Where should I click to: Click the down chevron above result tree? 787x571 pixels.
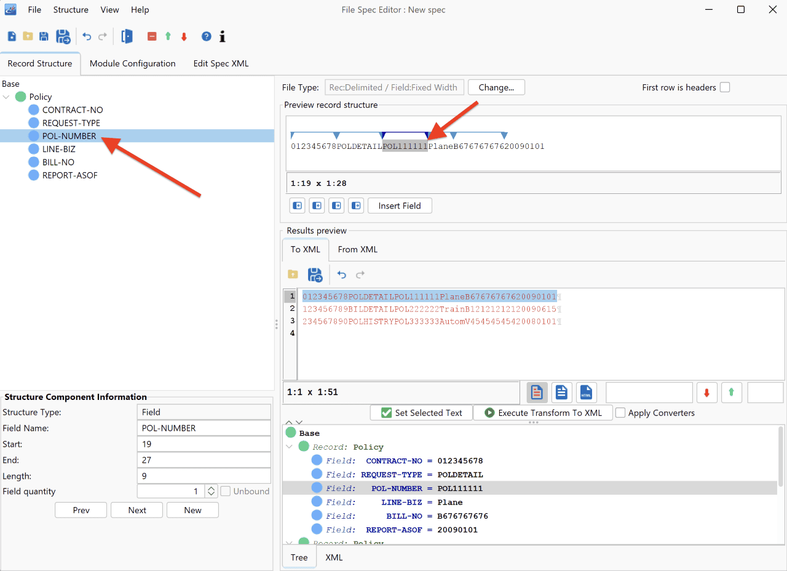[299, 423]
